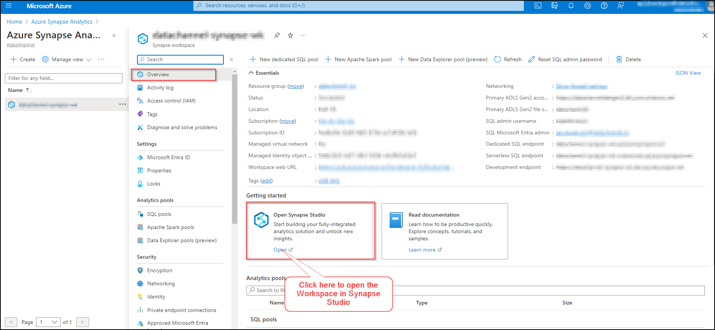Click Azure Synapse Analytics breadcrumb
The height and width of the screenshot is (330, 715).
click(x=62, y=22)
